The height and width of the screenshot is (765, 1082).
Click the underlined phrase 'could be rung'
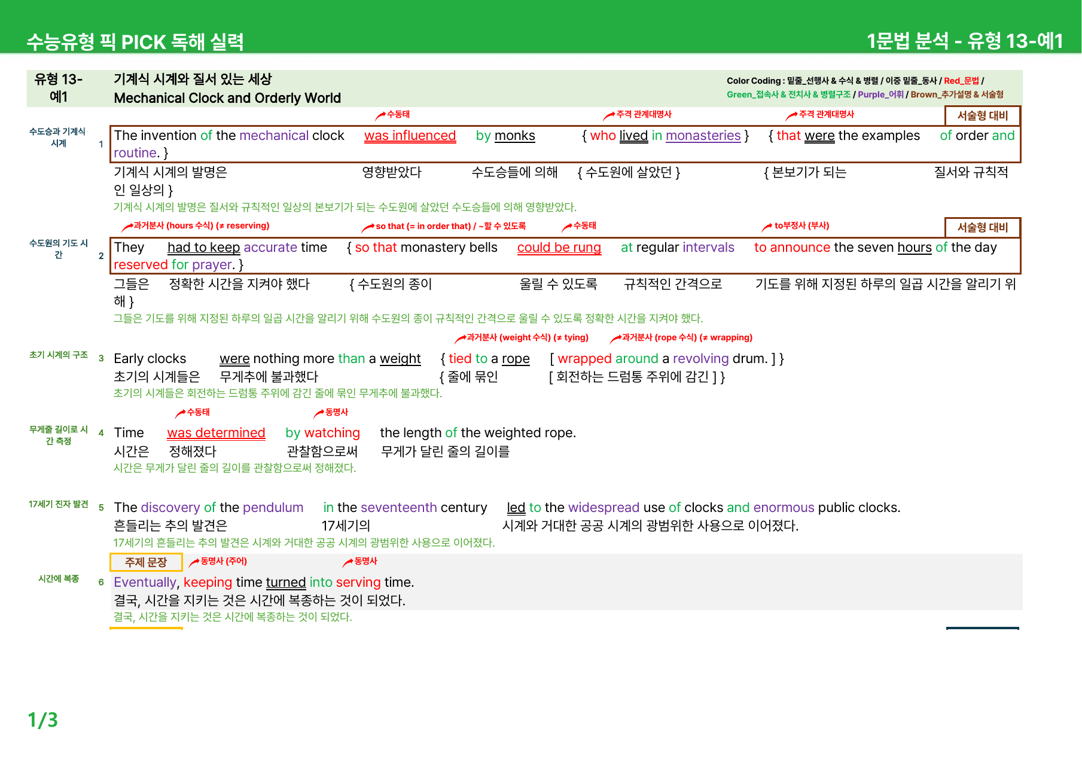[559, 248]
